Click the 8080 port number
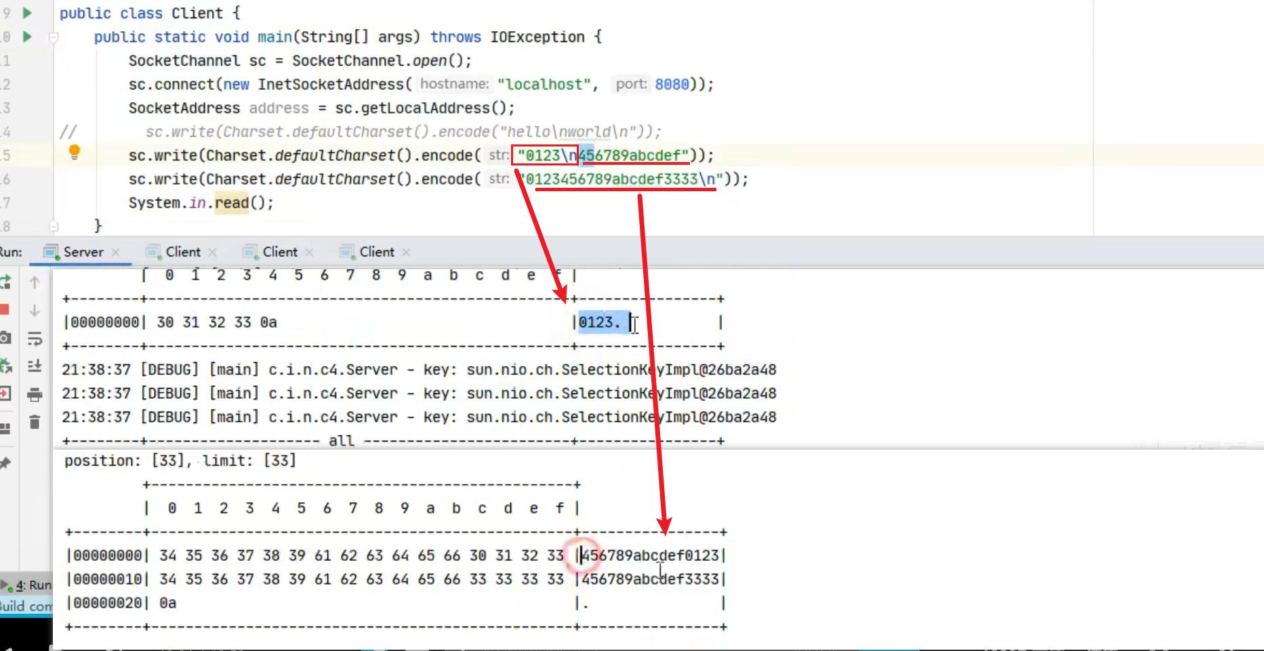Viewport: 1264px width, 651px height. [672, 85]
